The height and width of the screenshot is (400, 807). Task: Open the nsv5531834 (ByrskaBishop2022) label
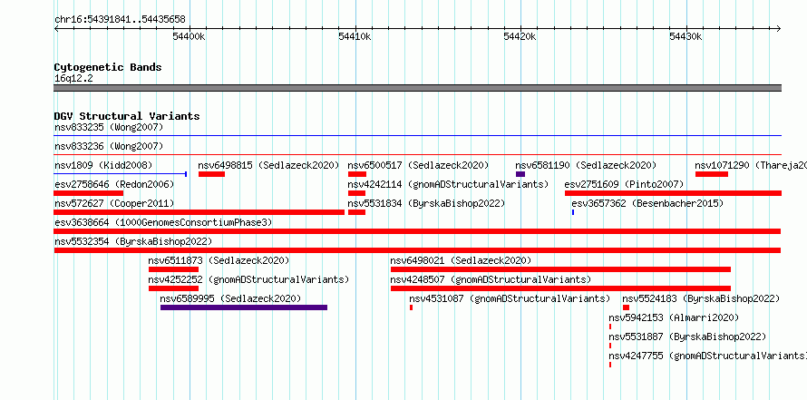tap(427, 203)
